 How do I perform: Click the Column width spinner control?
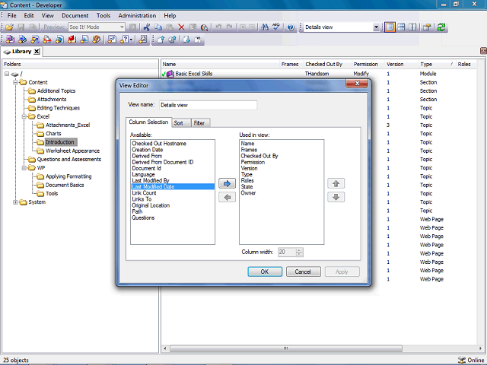pos(299,252)
